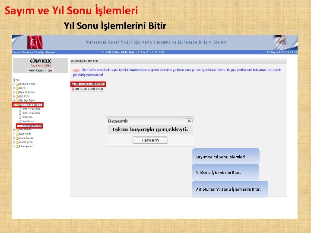The width and height of the screenshot is (311, 233).
Task: Close the Başarılı dialog with X
Action: 189,121
